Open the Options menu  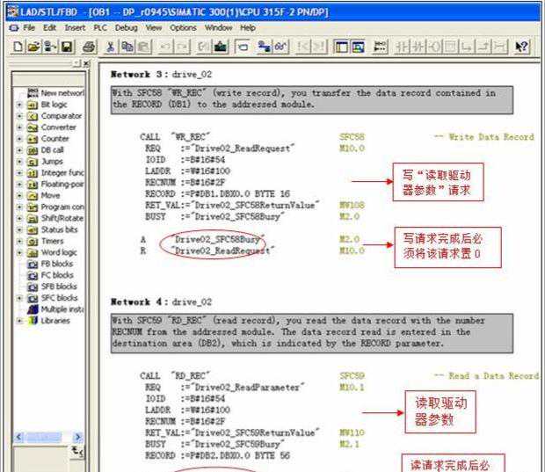[183, 28]
